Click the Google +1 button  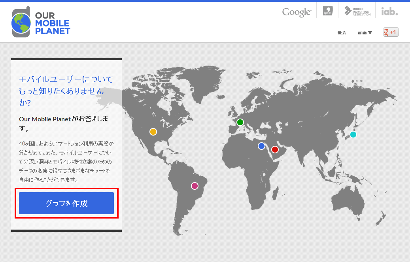point(391,32)
